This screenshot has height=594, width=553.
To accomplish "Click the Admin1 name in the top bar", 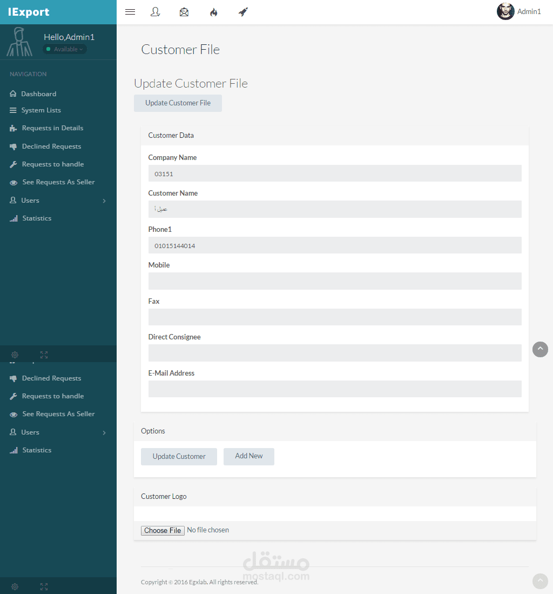I will (x=529, y=12).
